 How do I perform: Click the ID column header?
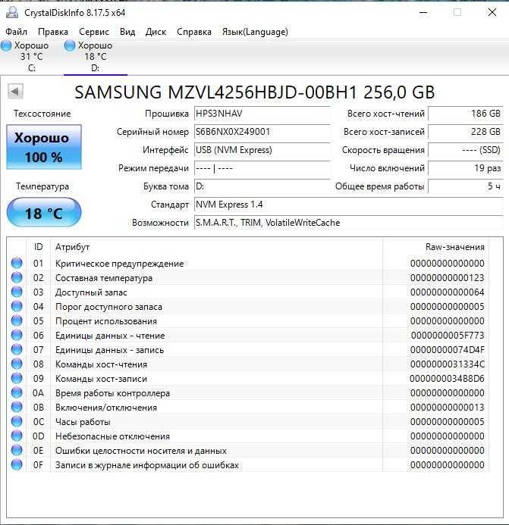38,247
